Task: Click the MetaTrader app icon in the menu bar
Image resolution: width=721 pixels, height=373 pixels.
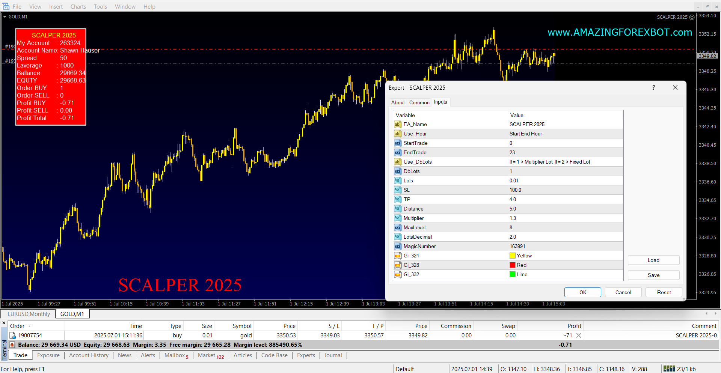Action: click(6, 6)
